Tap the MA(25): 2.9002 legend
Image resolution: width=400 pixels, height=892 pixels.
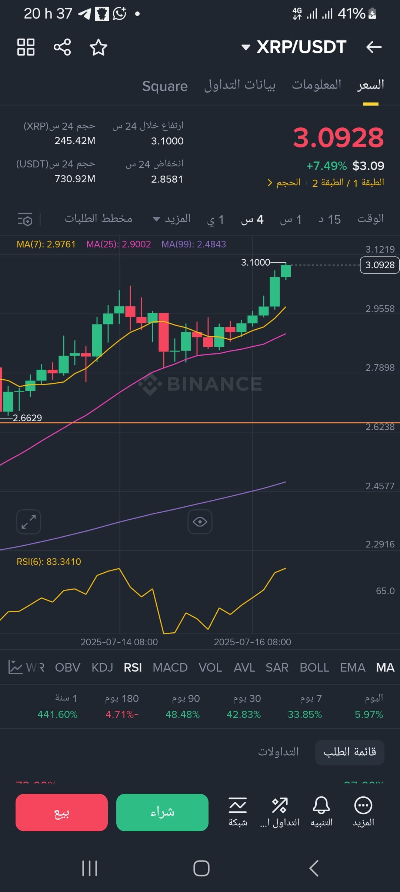click(x=119, y=244)
